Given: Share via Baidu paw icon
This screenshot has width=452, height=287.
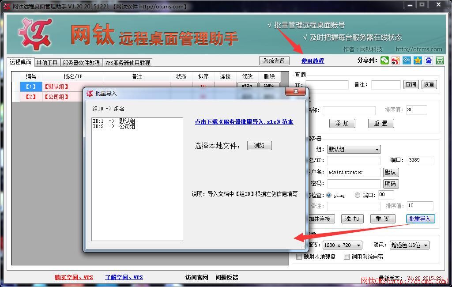Looking at the screenshot, I should pos(428,60).
